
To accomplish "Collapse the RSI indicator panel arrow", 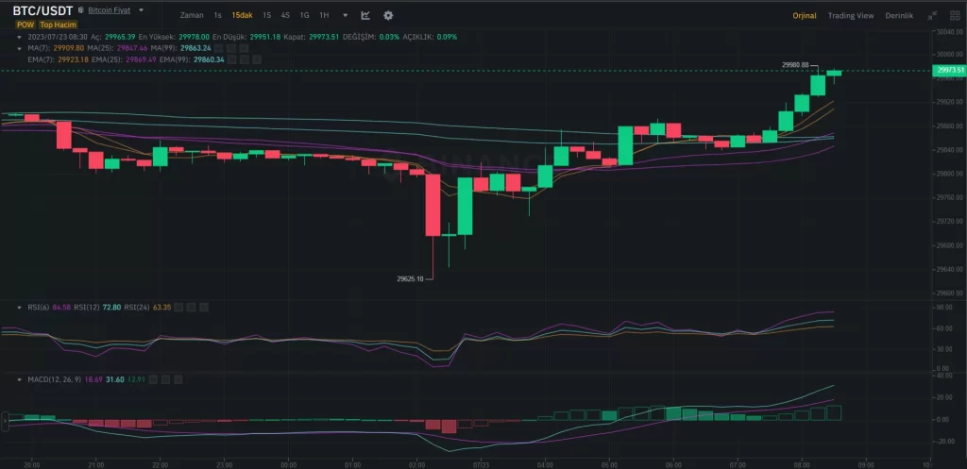I will point(20,307).
